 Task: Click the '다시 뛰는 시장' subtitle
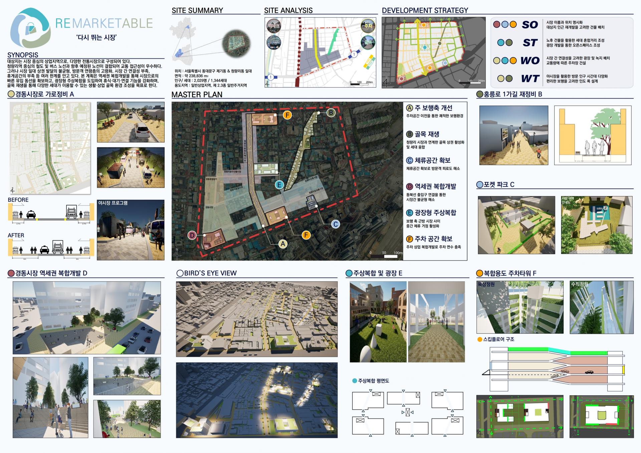coord(96,37)
